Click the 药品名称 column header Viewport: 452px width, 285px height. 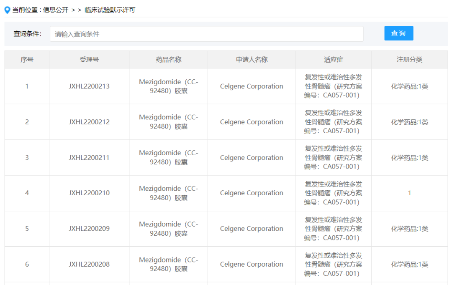pyautogui.click(x=168, y=59)
